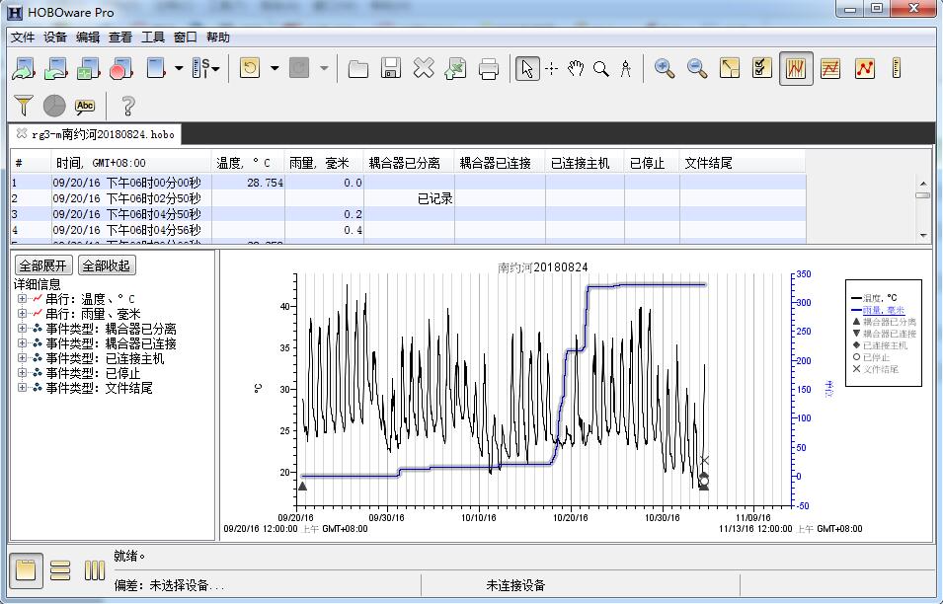The width and height of the screenshot is (943, 604).
Task: Click the 全部展开 button
Action: (x=44, y=265)
